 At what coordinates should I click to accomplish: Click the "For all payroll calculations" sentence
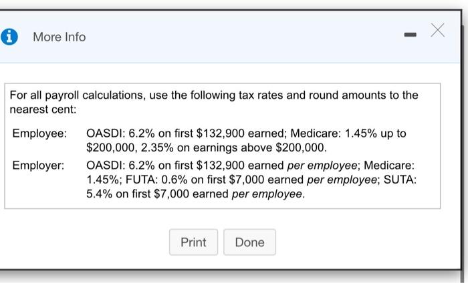214,95
